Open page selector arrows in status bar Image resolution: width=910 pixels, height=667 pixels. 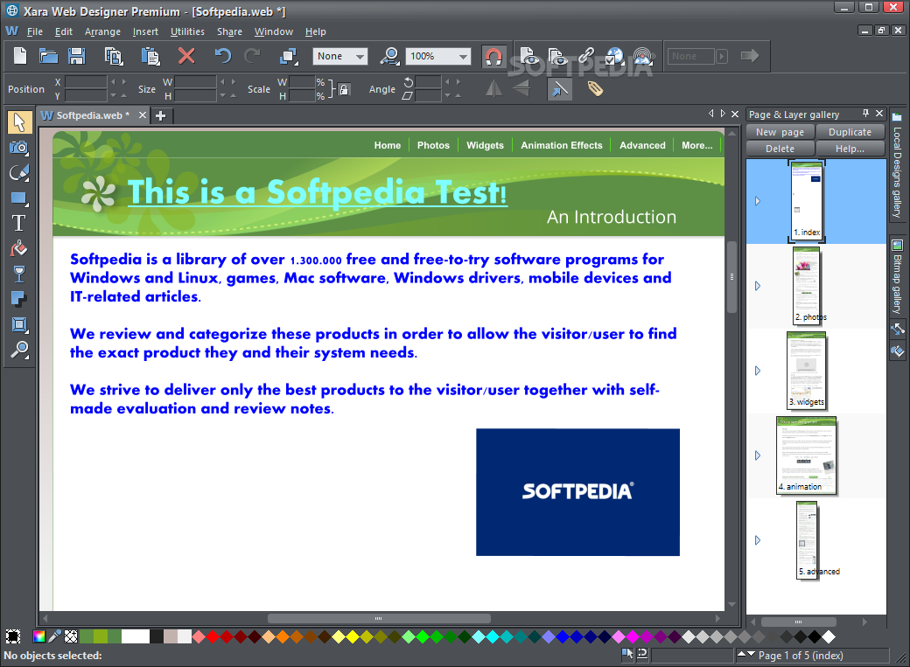point(746,655)
